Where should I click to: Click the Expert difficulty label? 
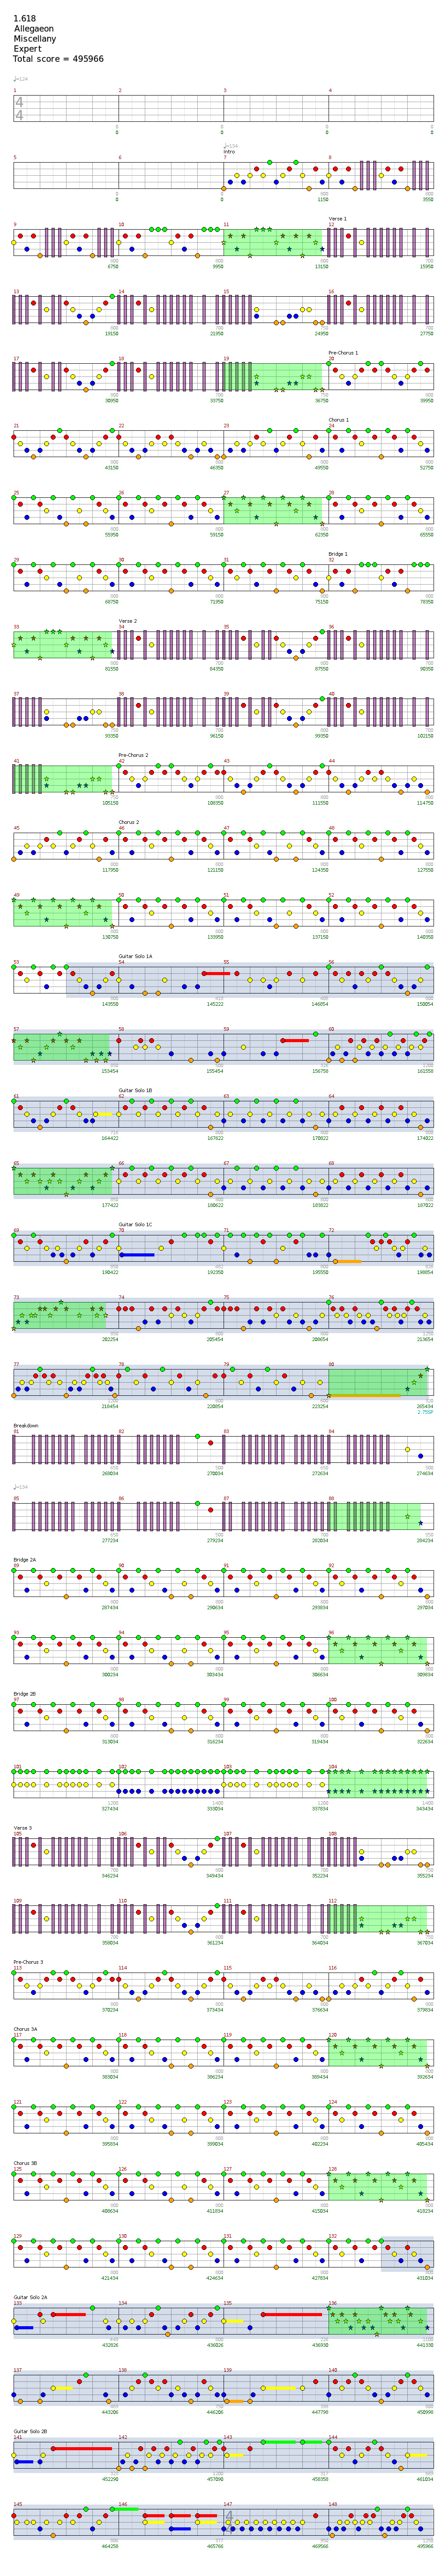(28, 49)
